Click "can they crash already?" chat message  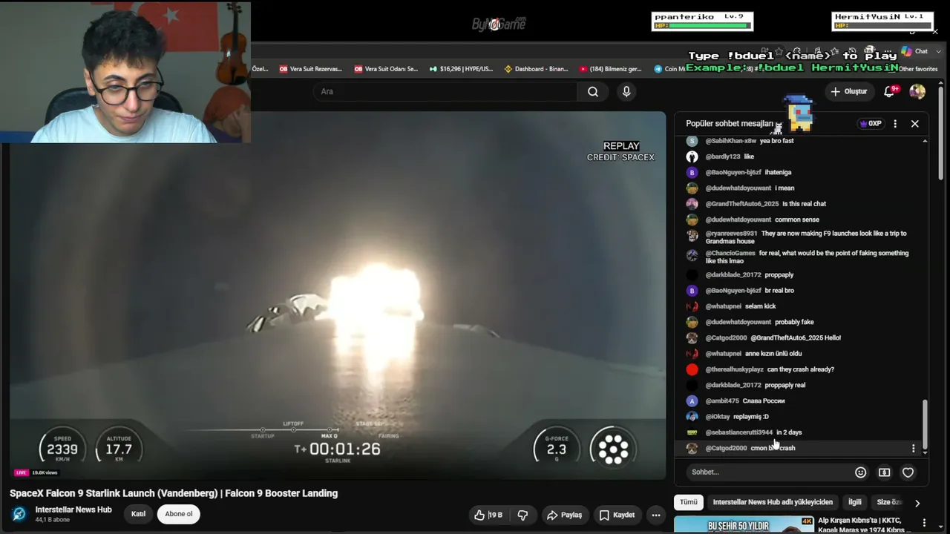(801, 369)
